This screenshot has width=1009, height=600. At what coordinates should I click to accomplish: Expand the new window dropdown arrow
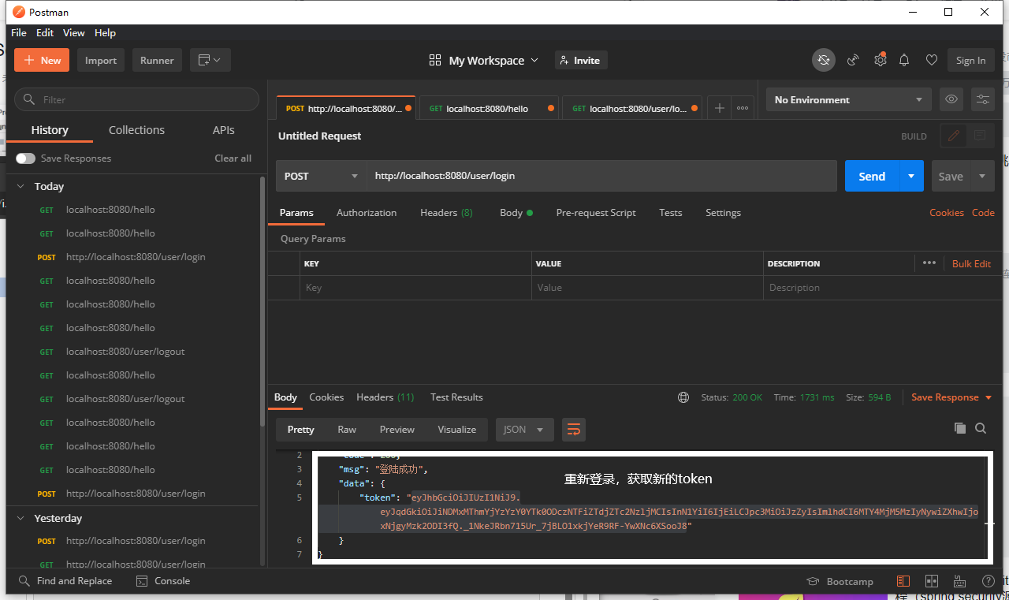pyautogui.click(x=218, y=60)
